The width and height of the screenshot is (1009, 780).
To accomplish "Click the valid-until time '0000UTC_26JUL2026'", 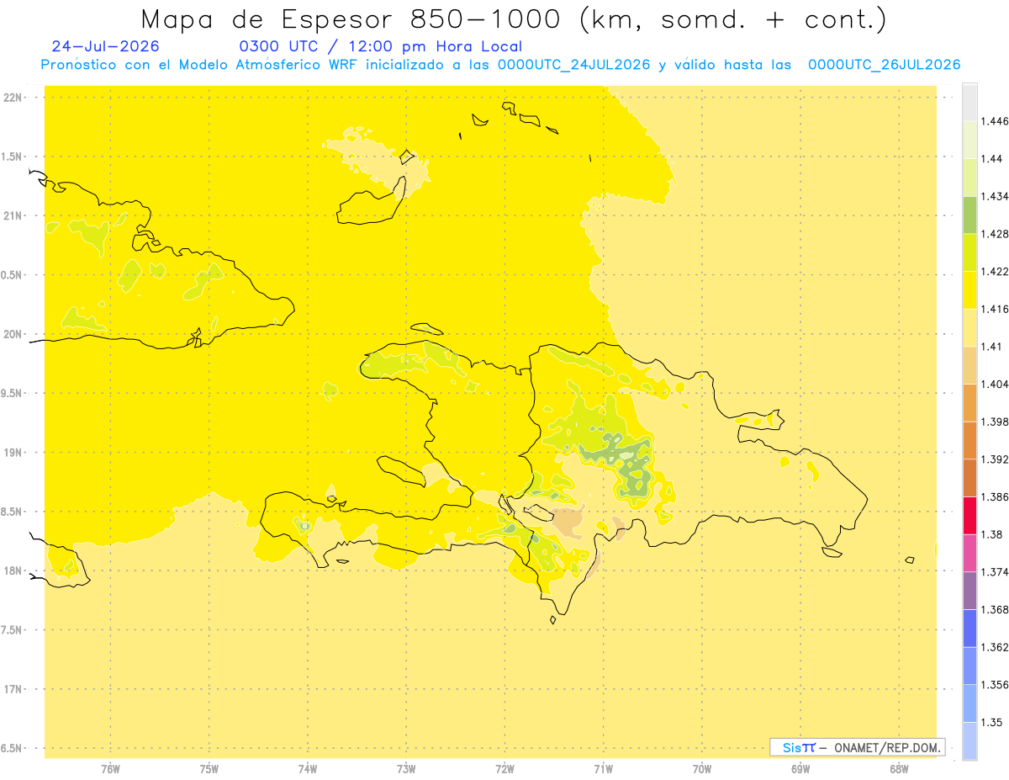I will coord(885,65).
